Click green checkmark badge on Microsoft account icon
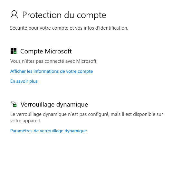This screenshot has width=172, height=179. tap(15, 52)
